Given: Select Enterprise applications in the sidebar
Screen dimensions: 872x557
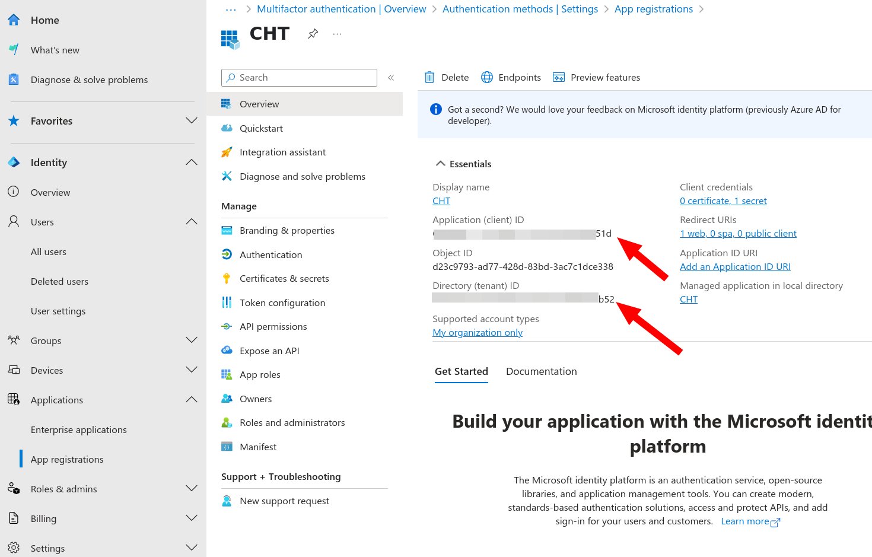Looking at the screenshot, I should click(x=78, y=429).
